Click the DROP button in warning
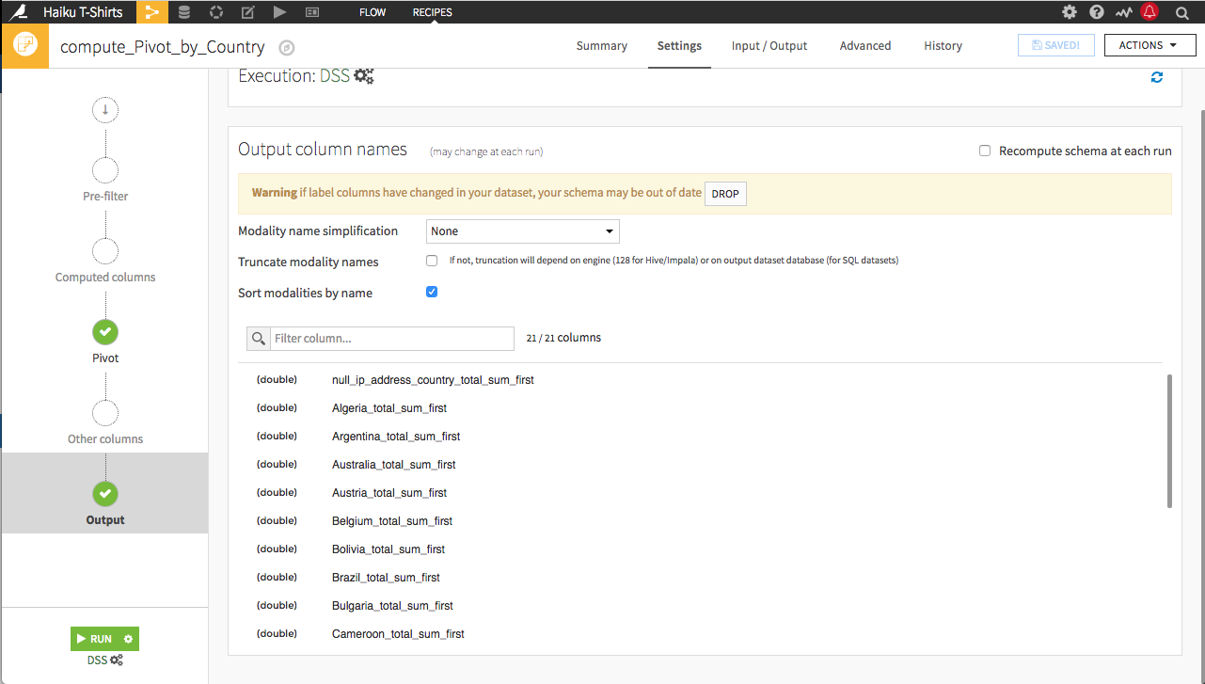 click(725, 194)
